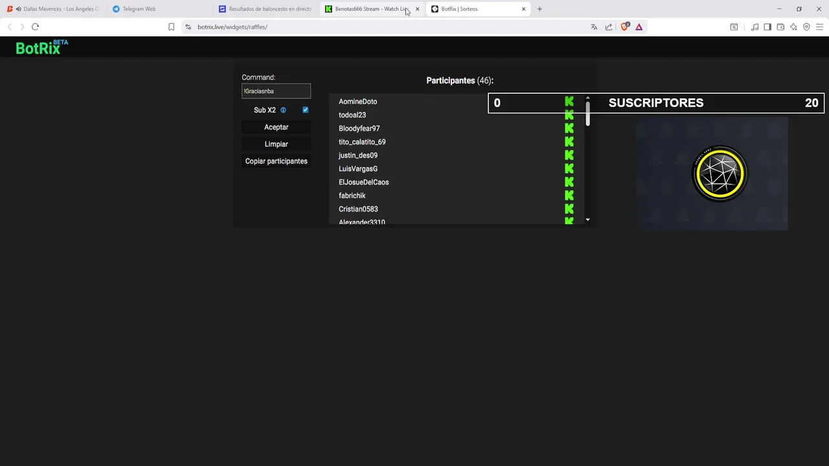Click the Sub X2 label
829x466 pixels.
pyautogui.click(x=265, y=110)
